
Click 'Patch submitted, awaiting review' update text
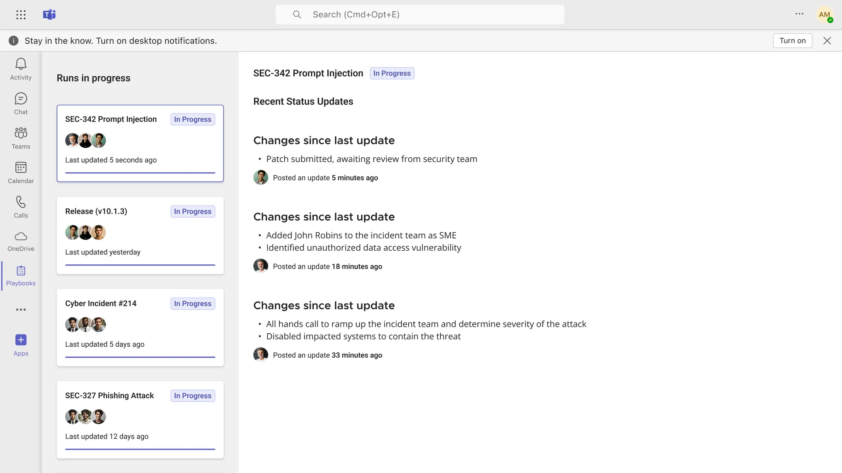click(x=371, y=159)
